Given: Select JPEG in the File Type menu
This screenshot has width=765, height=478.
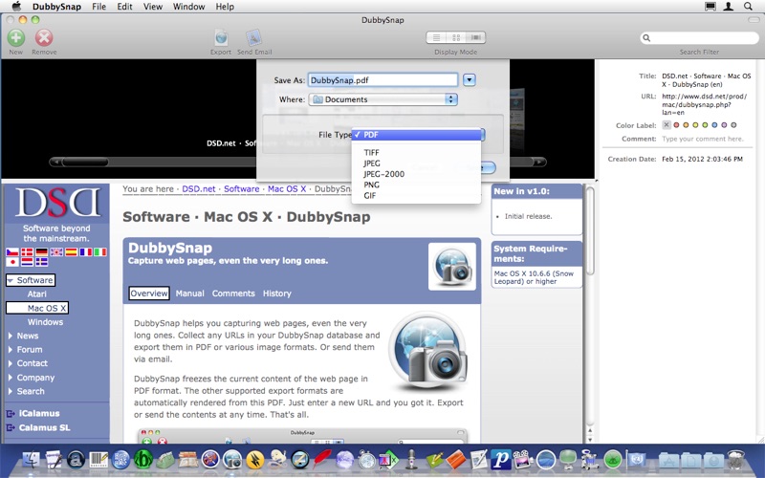Looking at the screenshot, I should (416, 163).
